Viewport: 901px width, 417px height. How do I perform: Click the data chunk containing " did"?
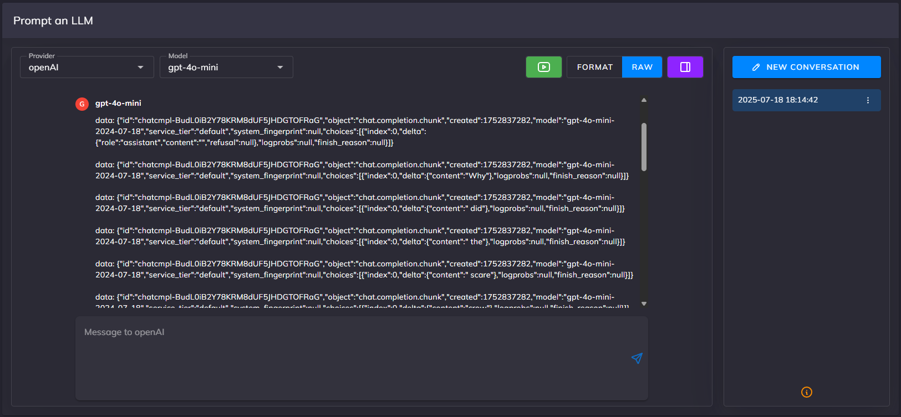(360, 203)
